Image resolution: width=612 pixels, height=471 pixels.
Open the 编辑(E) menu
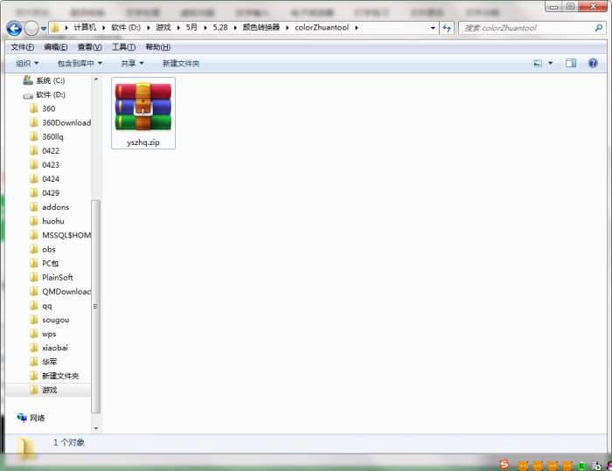click(x=56, y=47)
